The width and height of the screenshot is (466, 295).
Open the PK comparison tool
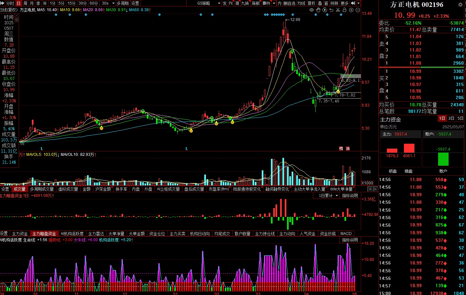coord(231,3)
